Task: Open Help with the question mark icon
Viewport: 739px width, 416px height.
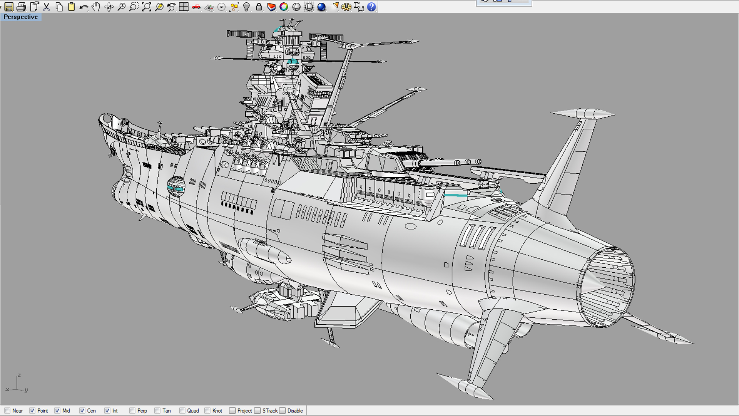Action: [371, 7]
